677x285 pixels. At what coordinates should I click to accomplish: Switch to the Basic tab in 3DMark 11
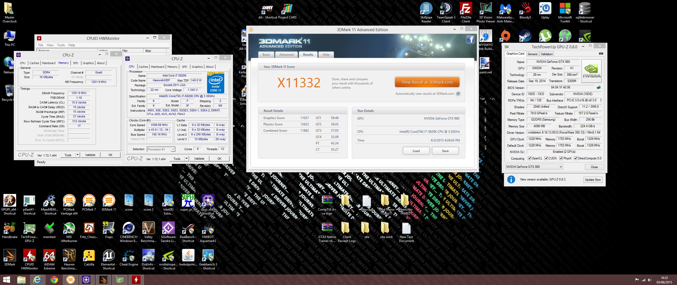tap(266, 55)
